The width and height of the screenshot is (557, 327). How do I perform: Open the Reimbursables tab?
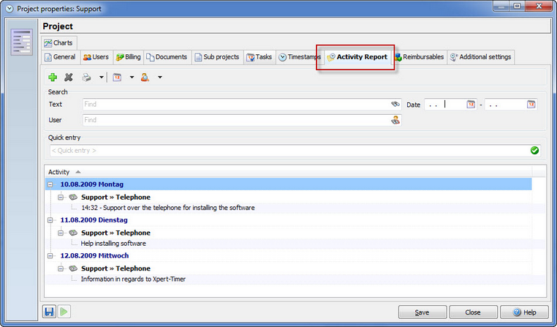point(420,57)
